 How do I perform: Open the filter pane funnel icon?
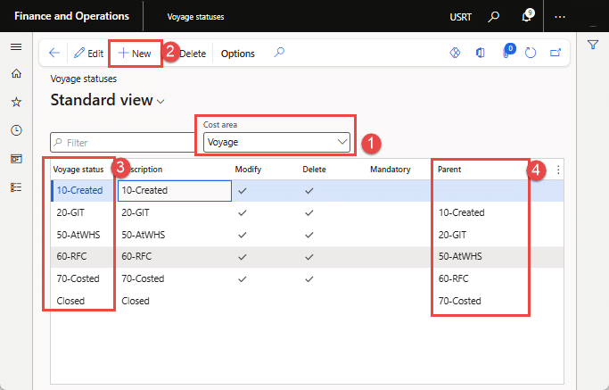pyautogui.click(x=593, y=46)
